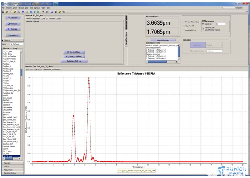
Task: Select the Combined FFT-ML radio option
Action: coord(184,30)
